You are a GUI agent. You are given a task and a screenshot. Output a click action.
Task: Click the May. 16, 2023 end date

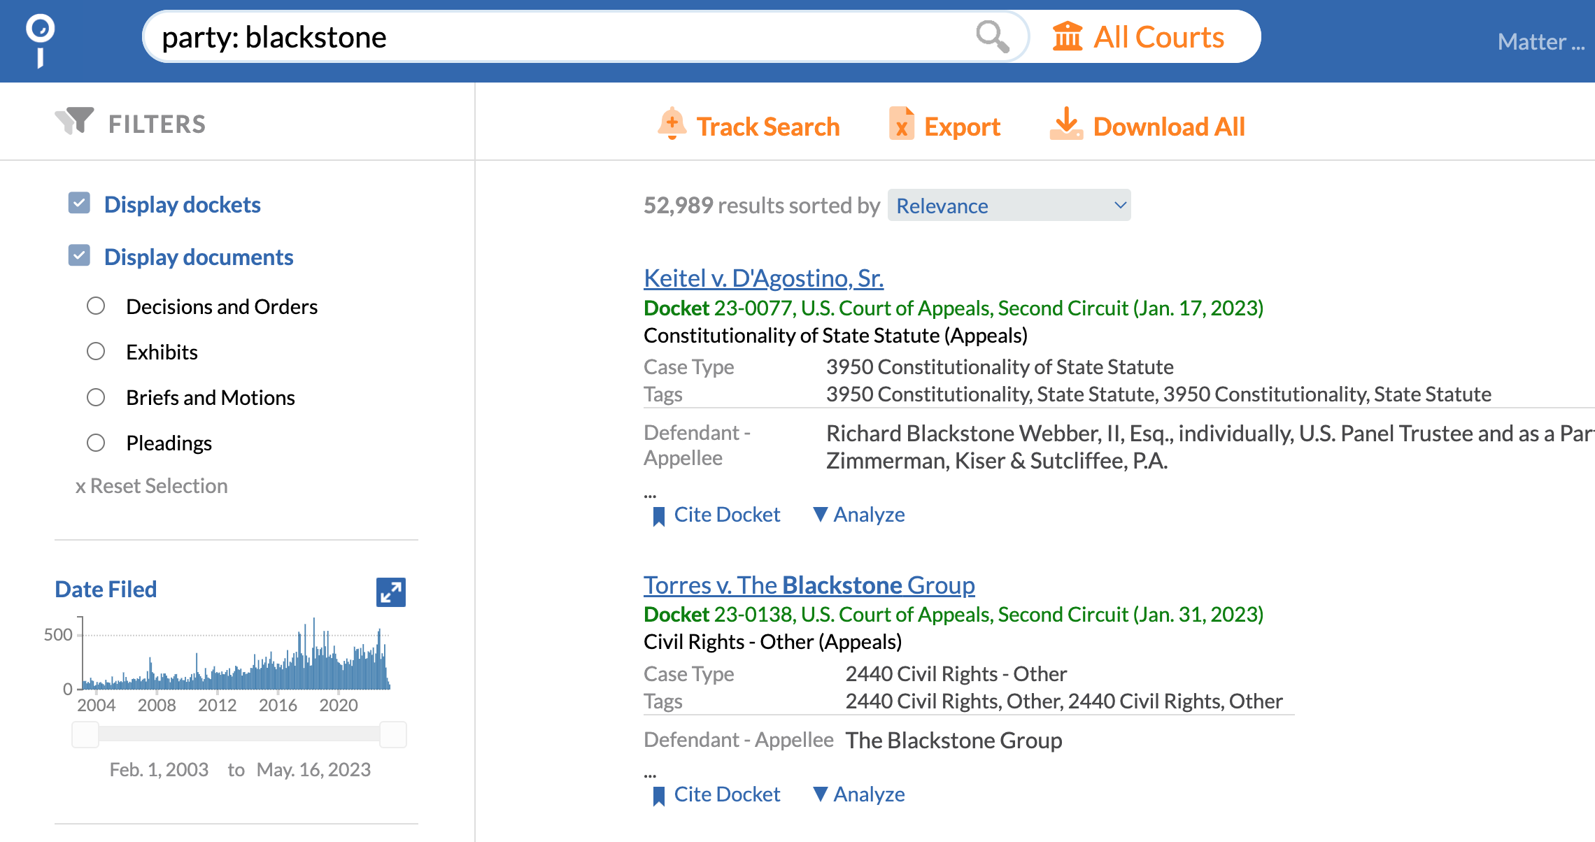click(x=313, y=769)
